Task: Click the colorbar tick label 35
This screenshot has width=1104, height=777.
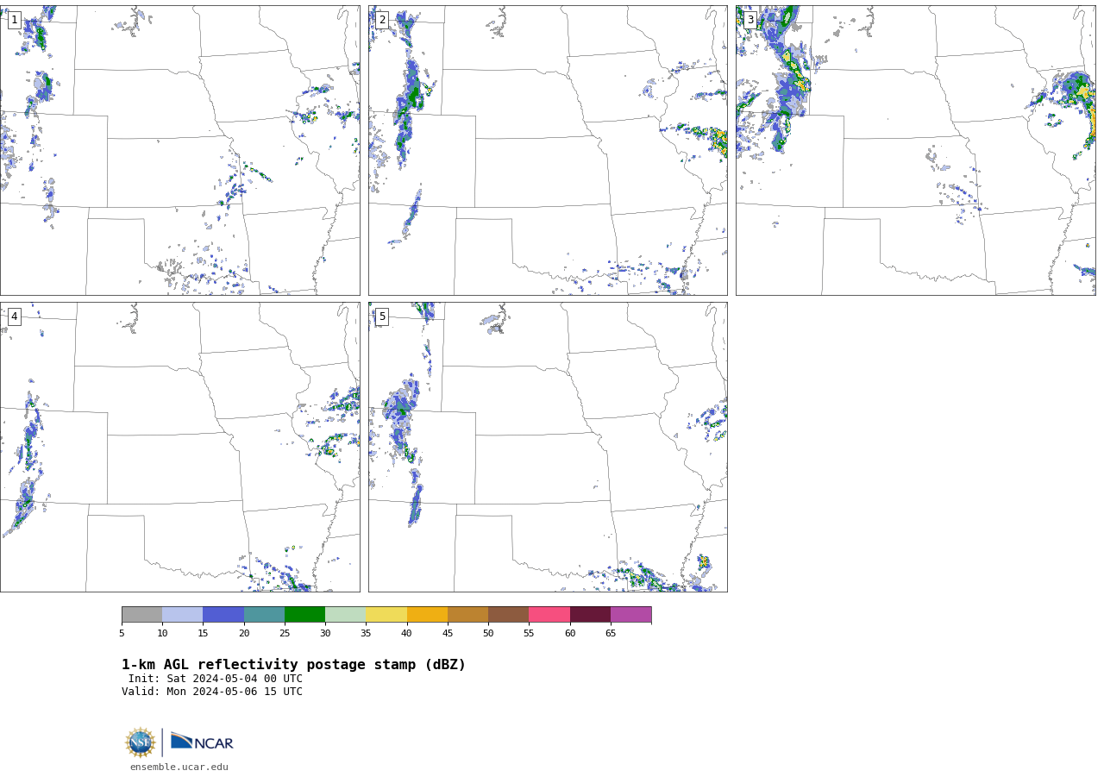Action: pyautogui.click(x=366, y=634)
